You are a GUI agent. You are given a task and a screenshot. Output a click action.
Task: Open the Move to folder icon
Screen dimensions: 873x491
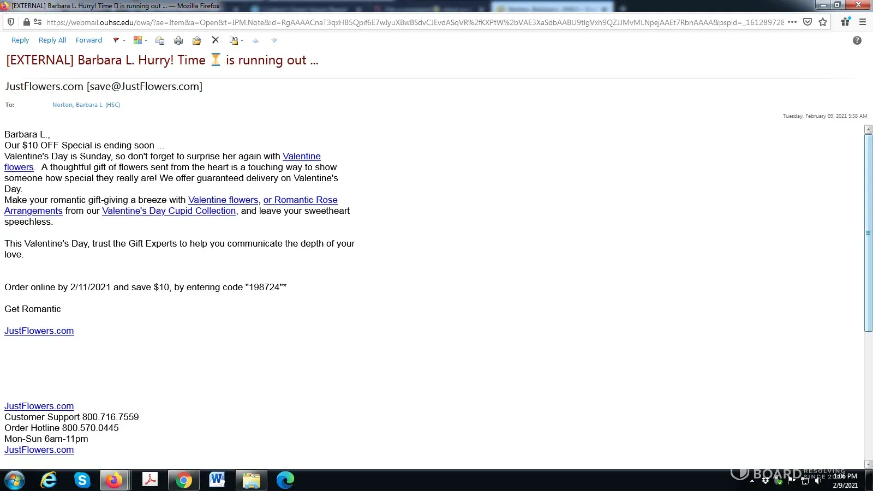pyautogui.click(x=196, y=40)
